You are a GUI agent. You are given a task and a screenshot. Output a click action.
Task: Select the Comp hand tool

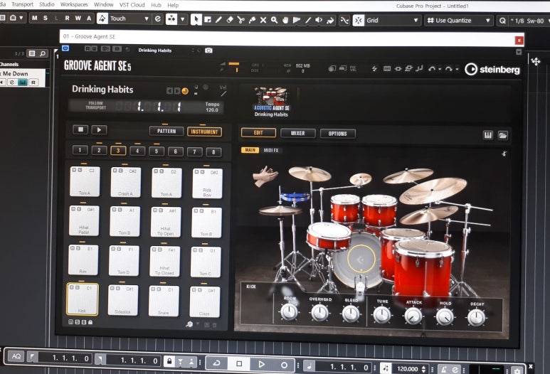tap(285, 21)
